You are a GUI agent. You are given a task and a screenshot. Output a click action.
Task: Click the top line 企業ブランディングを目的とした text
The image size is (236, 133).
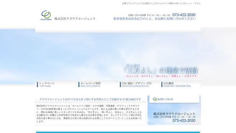click(162, 3)
